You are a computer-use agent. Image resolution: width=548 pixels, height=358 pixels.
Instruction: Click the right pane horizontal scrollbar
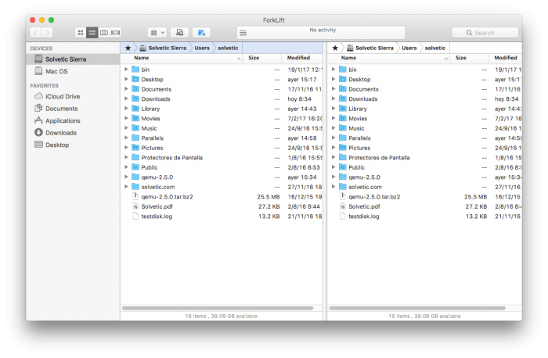coord(417,308)
